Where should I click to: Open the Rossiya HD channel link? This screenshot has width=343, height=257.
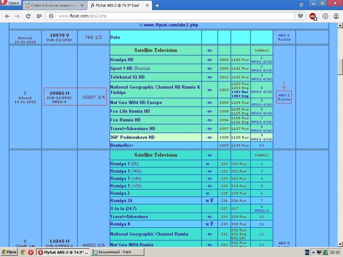point(122,60)
